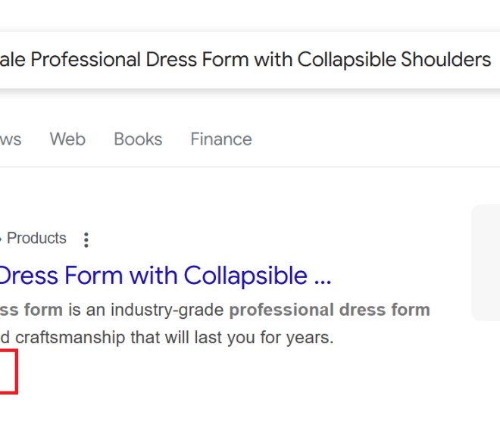Place cursor on "Shoulders" in the search box
Image resolution: width=500 pixels, height=437 pixels.
click(x=446, y=60)
